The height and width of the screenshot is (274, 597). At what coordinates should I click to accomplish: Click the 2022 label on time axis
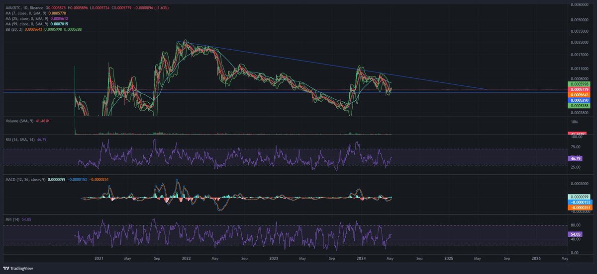(x=187, y=259)
